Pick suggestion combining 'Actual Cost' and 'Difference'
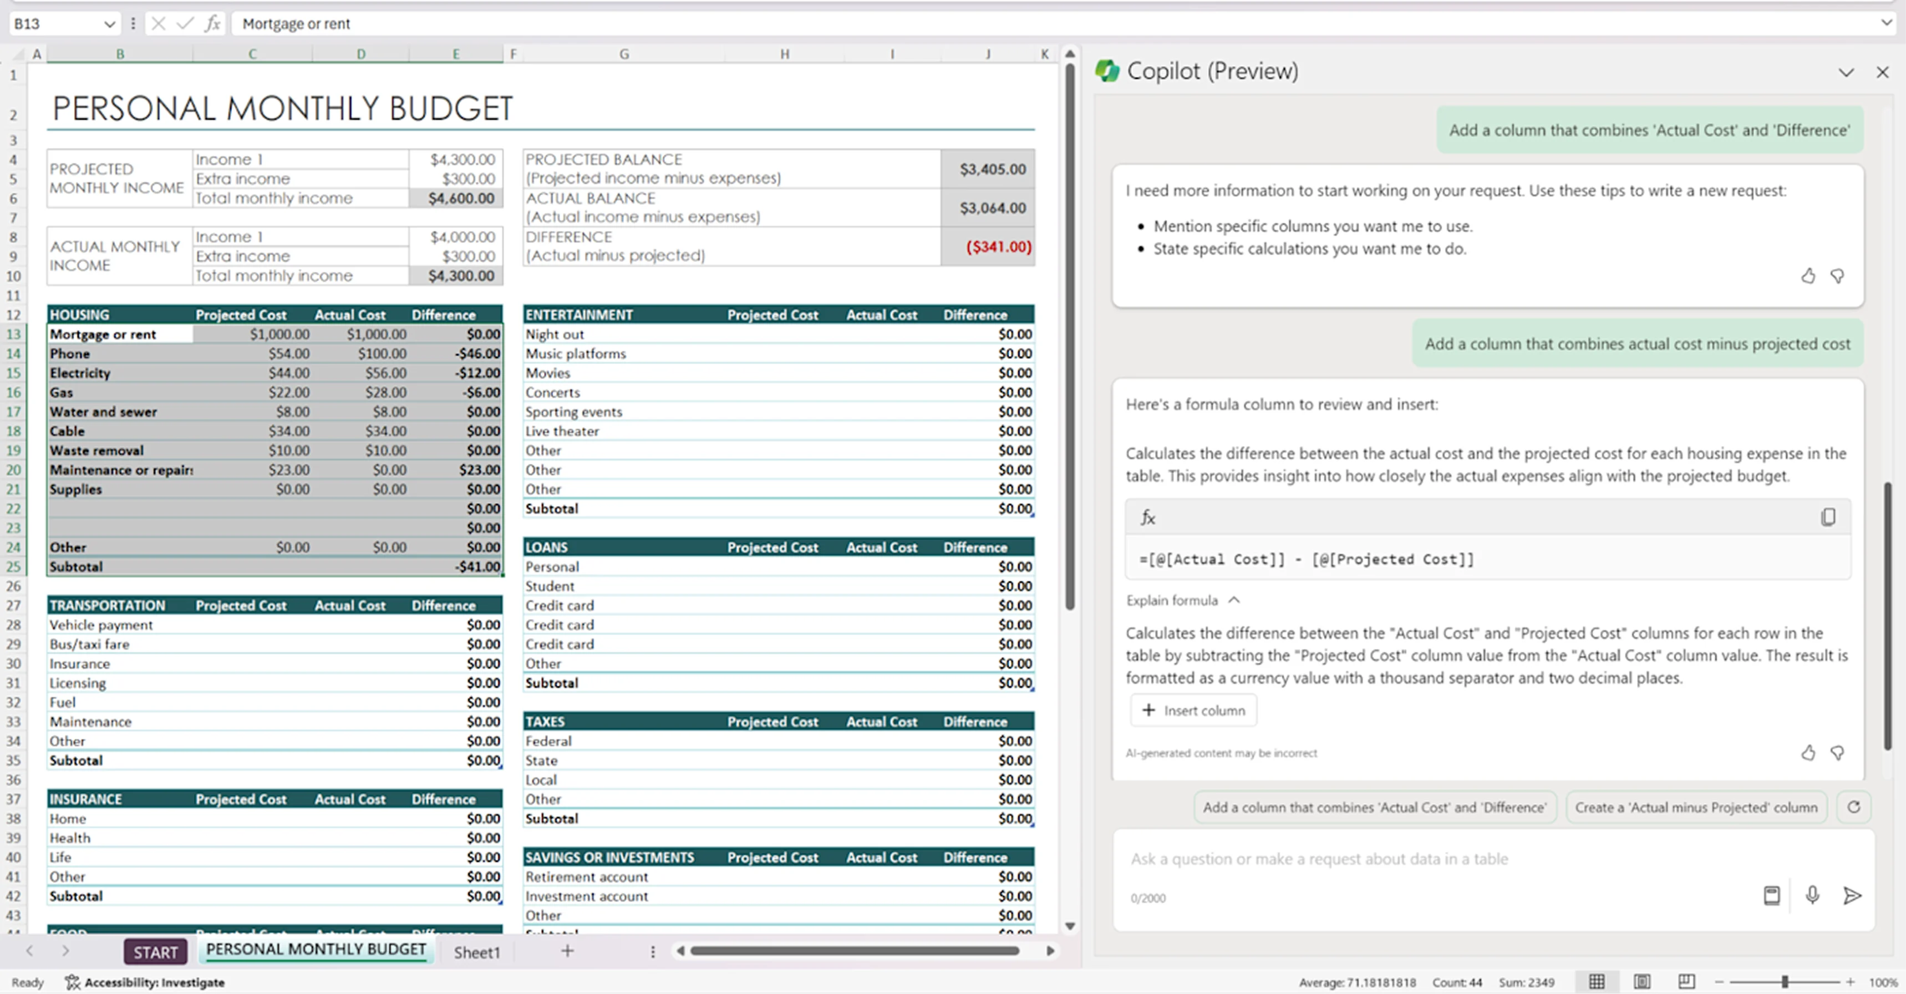This screenshot has height=994, width=1906. [1375, 808]
